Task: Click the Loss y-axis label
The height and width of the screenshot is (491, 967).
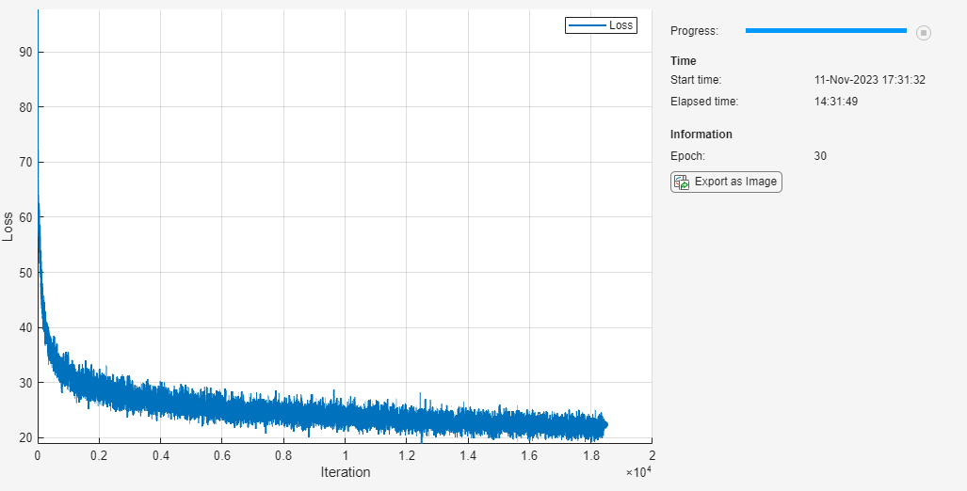Action: [8, 227]
